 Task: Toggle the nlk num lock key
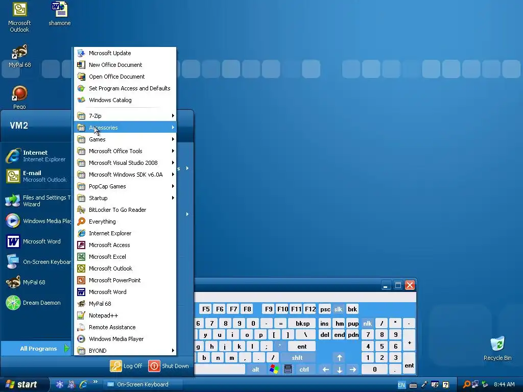click(x=368, y=323)
